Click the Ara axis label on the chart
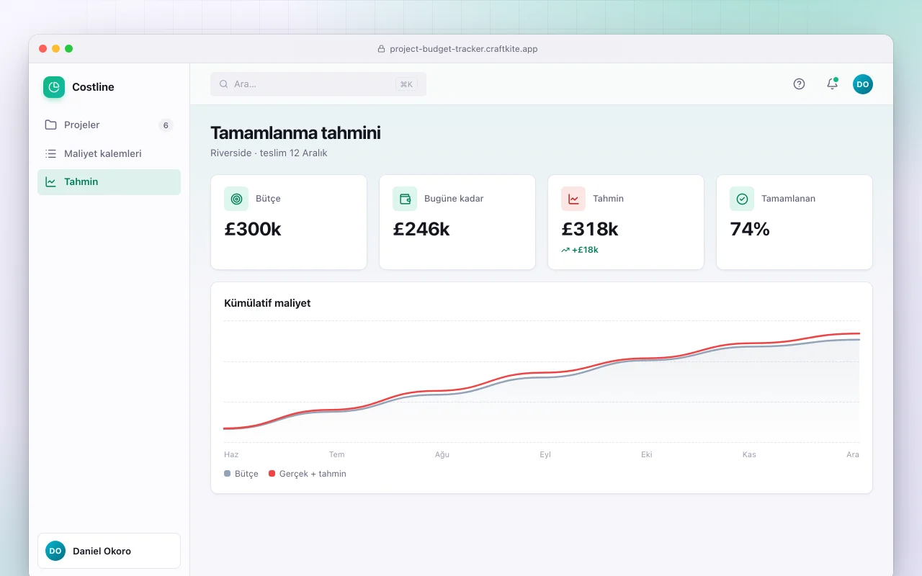The width and height of the screenshot is (922, 576). coord(853,454)
